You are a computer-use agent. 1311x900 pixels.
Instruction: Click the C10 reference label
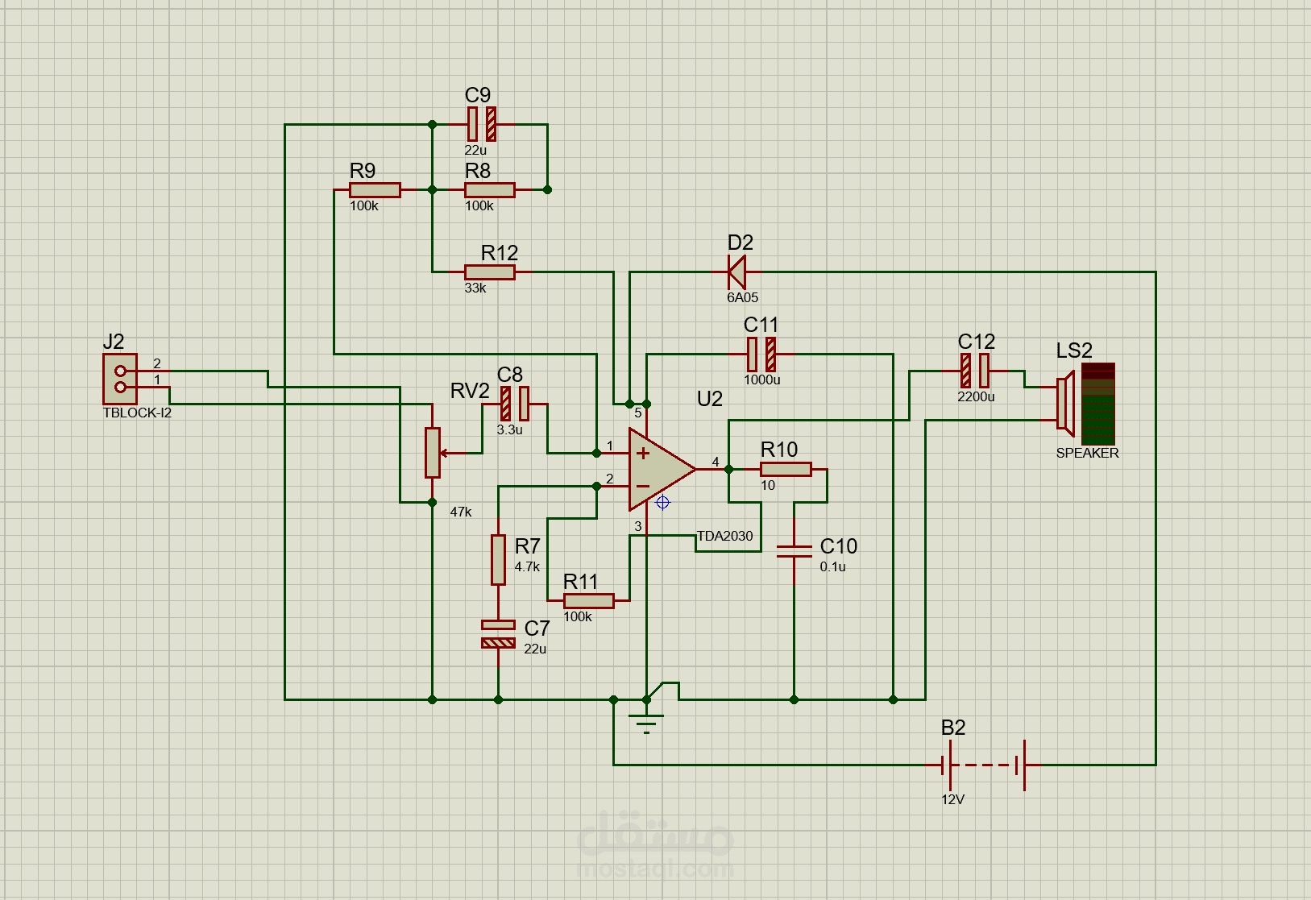(839, 546)
